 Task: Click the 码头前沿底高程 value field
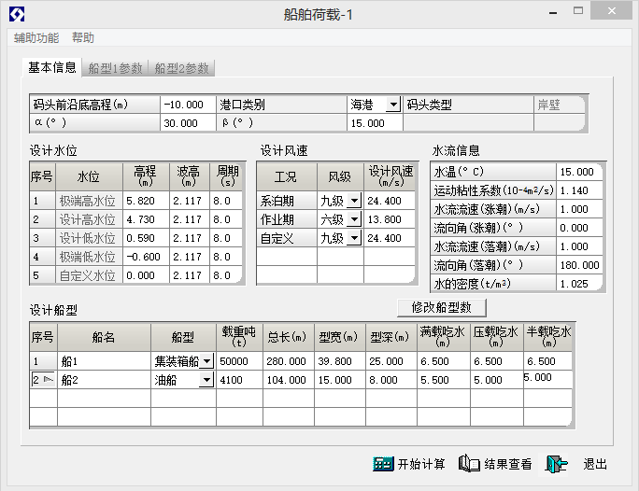click(188, 105)
